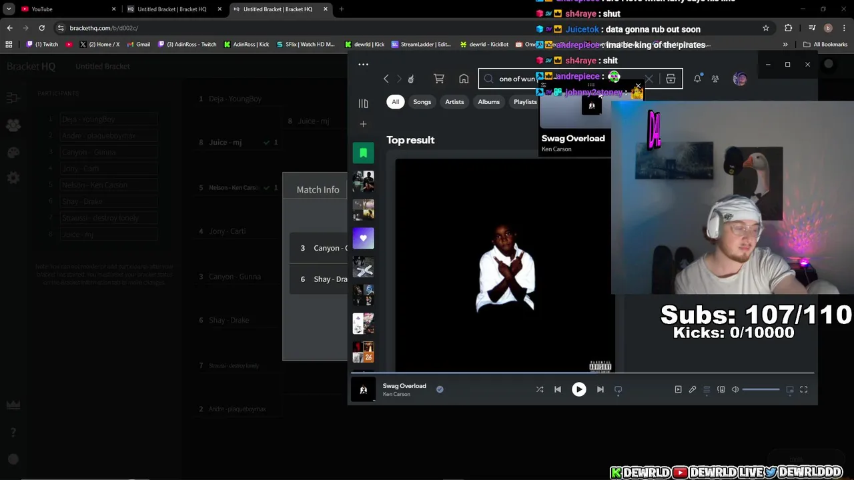Open Browse icon in the search bar
Viewport: 854px width, 480px height.
(x=671, y=79)
